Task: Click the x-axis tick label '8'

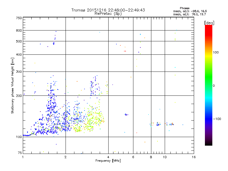Action: (x=151, y=157)
